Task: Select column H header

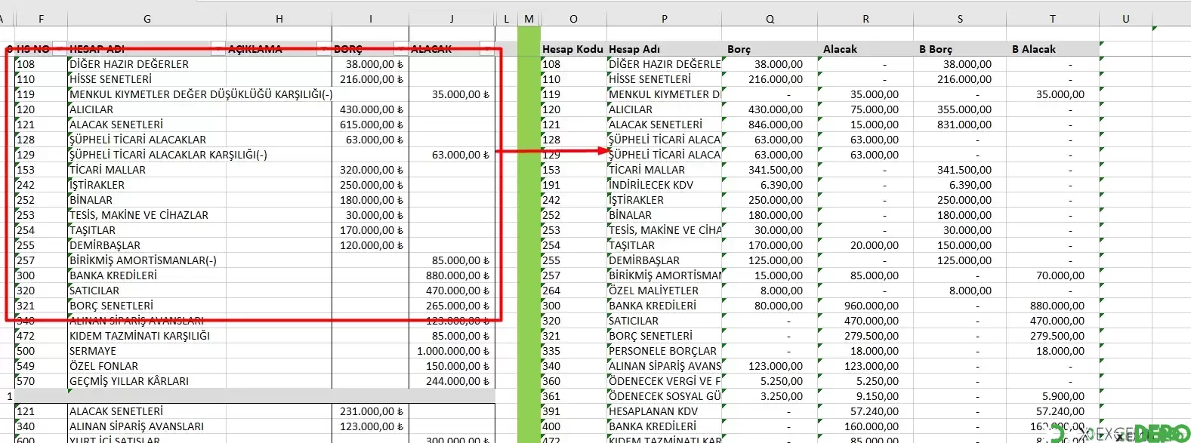Action: pos(279,18)
